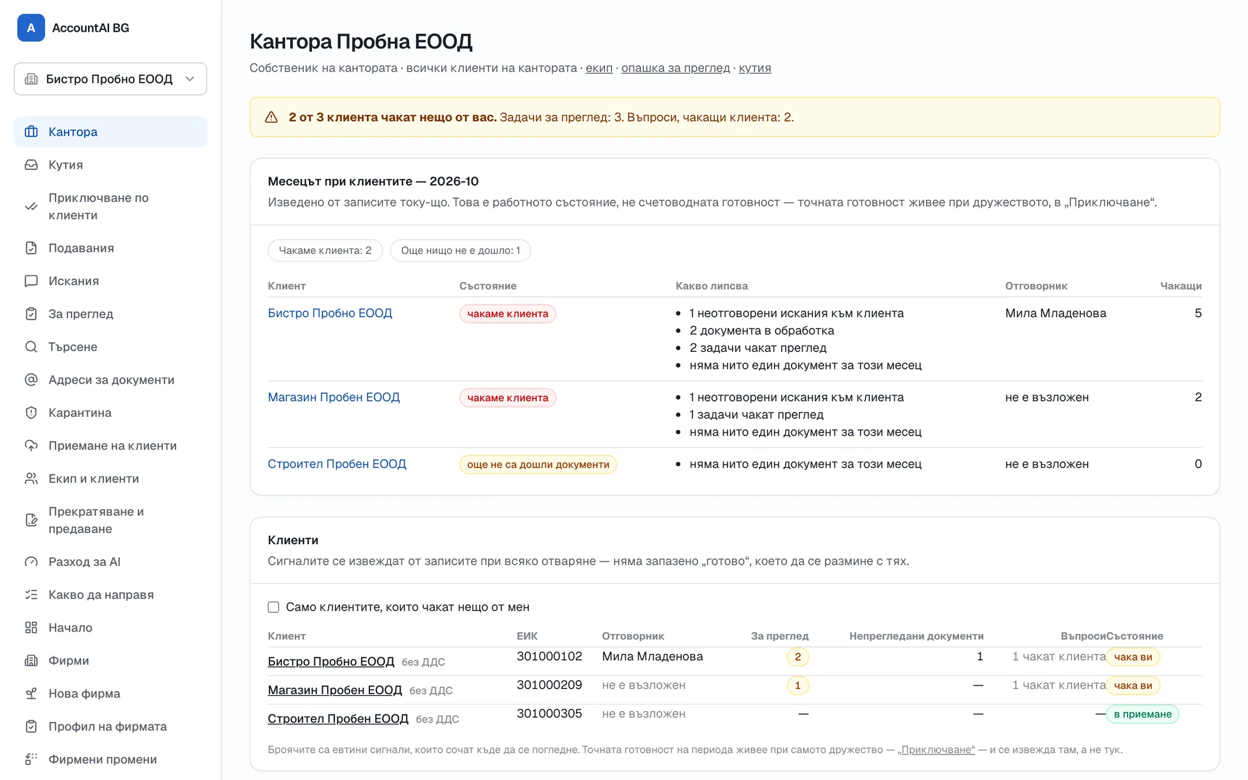Click the Приключване по клиенти checkmark icon

(x=31, y=207)
